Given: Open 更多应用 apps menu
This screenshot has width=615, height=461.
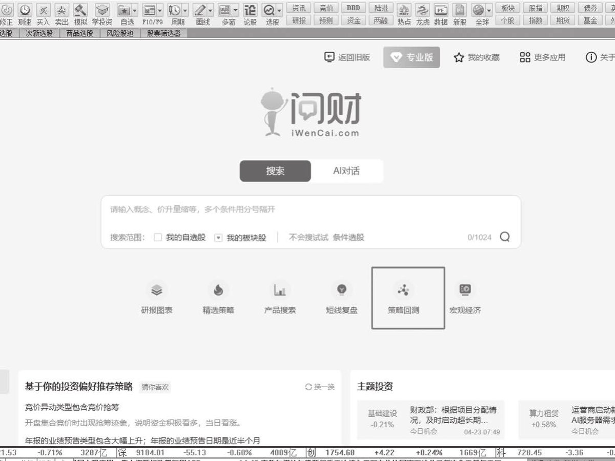Looking at the screenshot, I should pyautogui.click(x=542, y=57).
